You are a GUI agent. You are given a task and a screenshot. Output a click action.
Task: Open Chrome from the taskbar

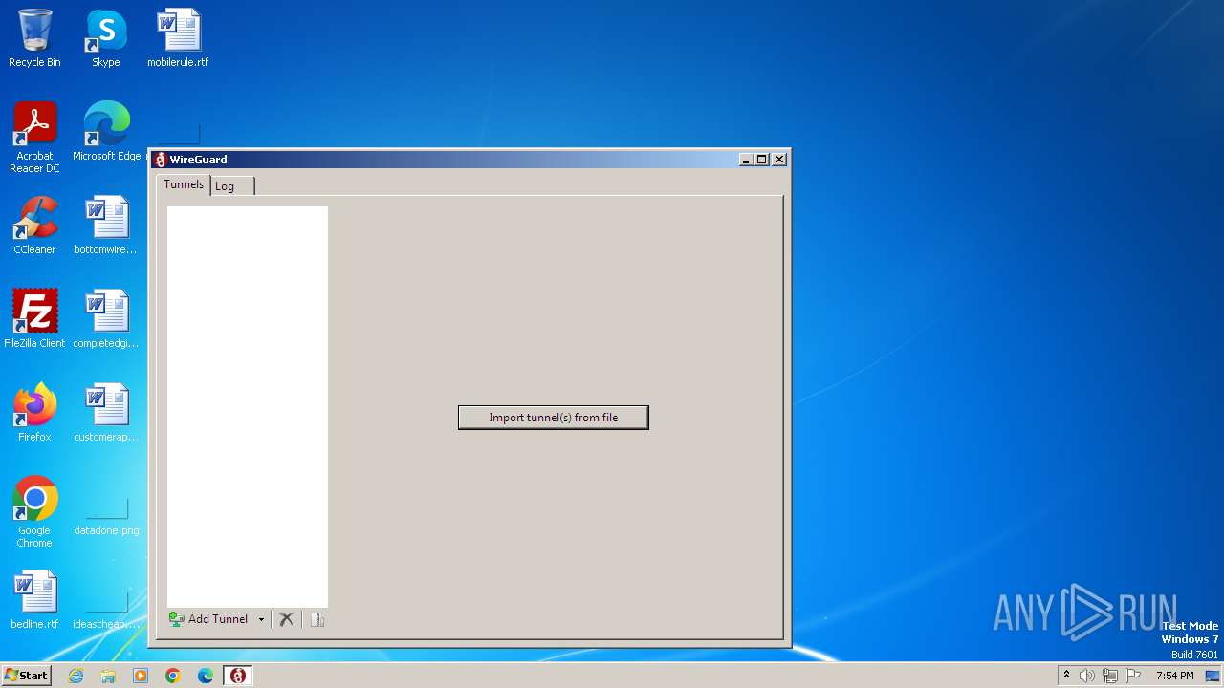pos(173,676)
